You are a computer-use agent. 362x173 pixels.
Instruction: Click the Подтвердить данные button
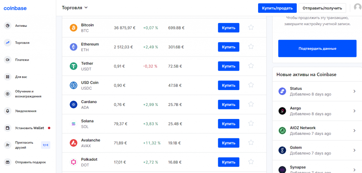pyautogui.click(x=317, y=48)
